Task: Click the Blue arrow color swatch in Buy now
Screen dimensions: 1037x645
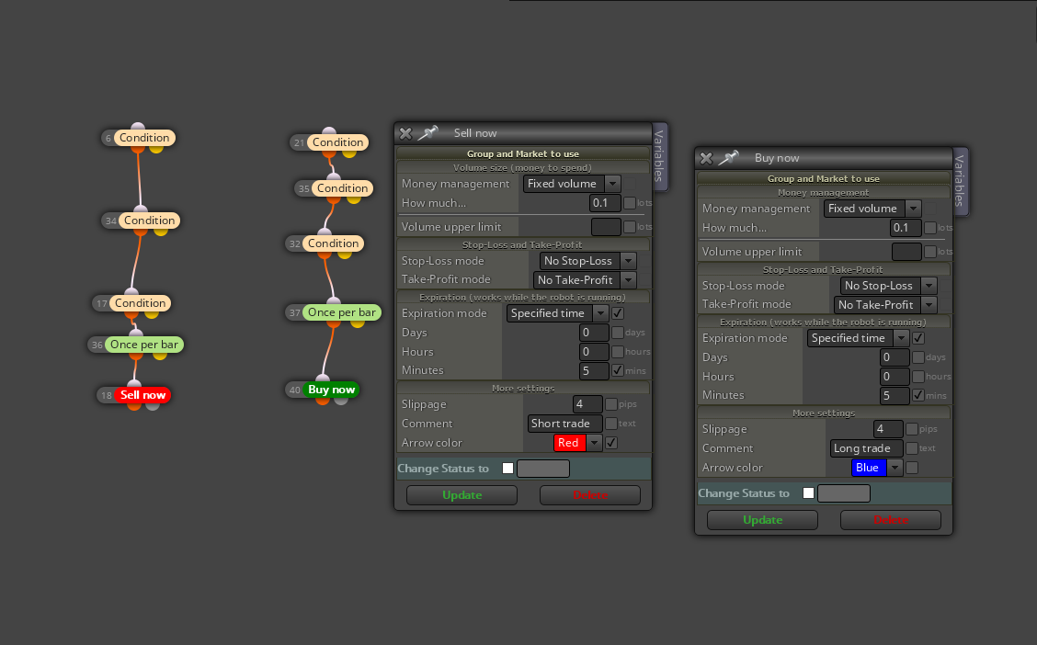Action: tap(869, 468)
